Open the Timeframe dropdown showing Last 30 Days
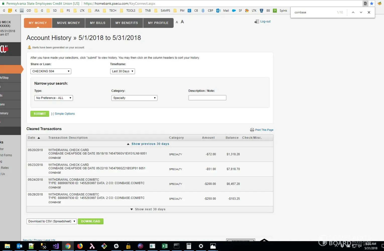The image size is (384, 251). (122, 71)
